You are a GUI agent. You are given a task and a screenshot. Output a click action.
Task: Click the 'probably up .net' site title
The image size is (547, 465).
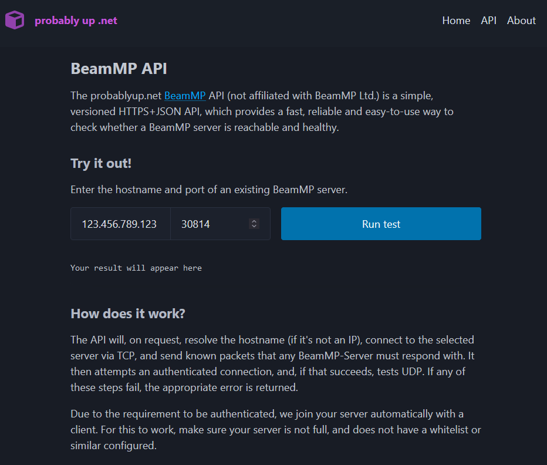click(x=76, y=21)
